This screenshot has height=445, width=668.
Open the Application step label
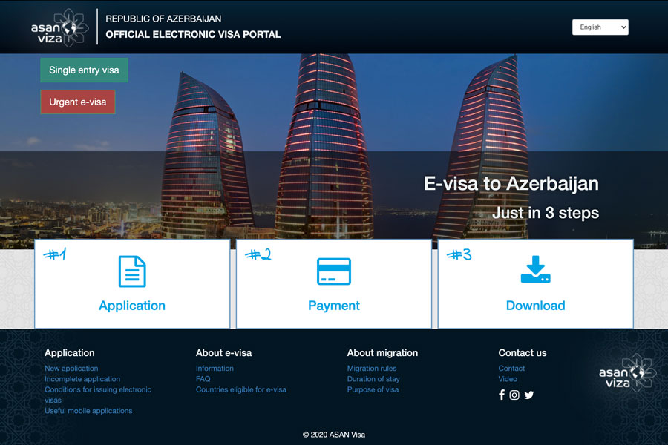click(132, 306)
